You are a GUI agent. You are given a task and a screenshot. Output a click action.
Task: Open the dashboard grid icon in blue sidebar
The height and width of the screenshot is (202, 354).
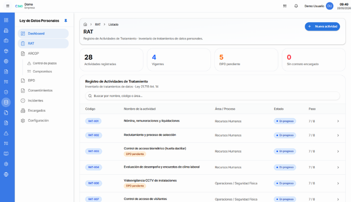tap(6, 20)
